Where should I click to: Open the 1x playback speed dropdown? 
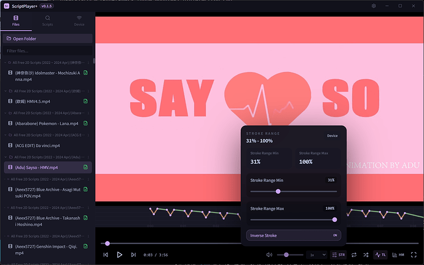[x=317, y=255]
